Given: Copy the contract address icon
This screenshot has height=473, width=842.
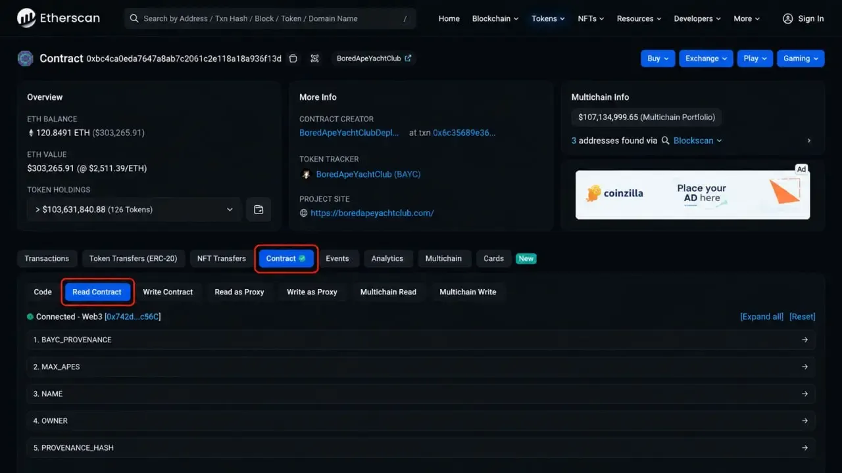Looking at the screenshot, I should [293, 58].
